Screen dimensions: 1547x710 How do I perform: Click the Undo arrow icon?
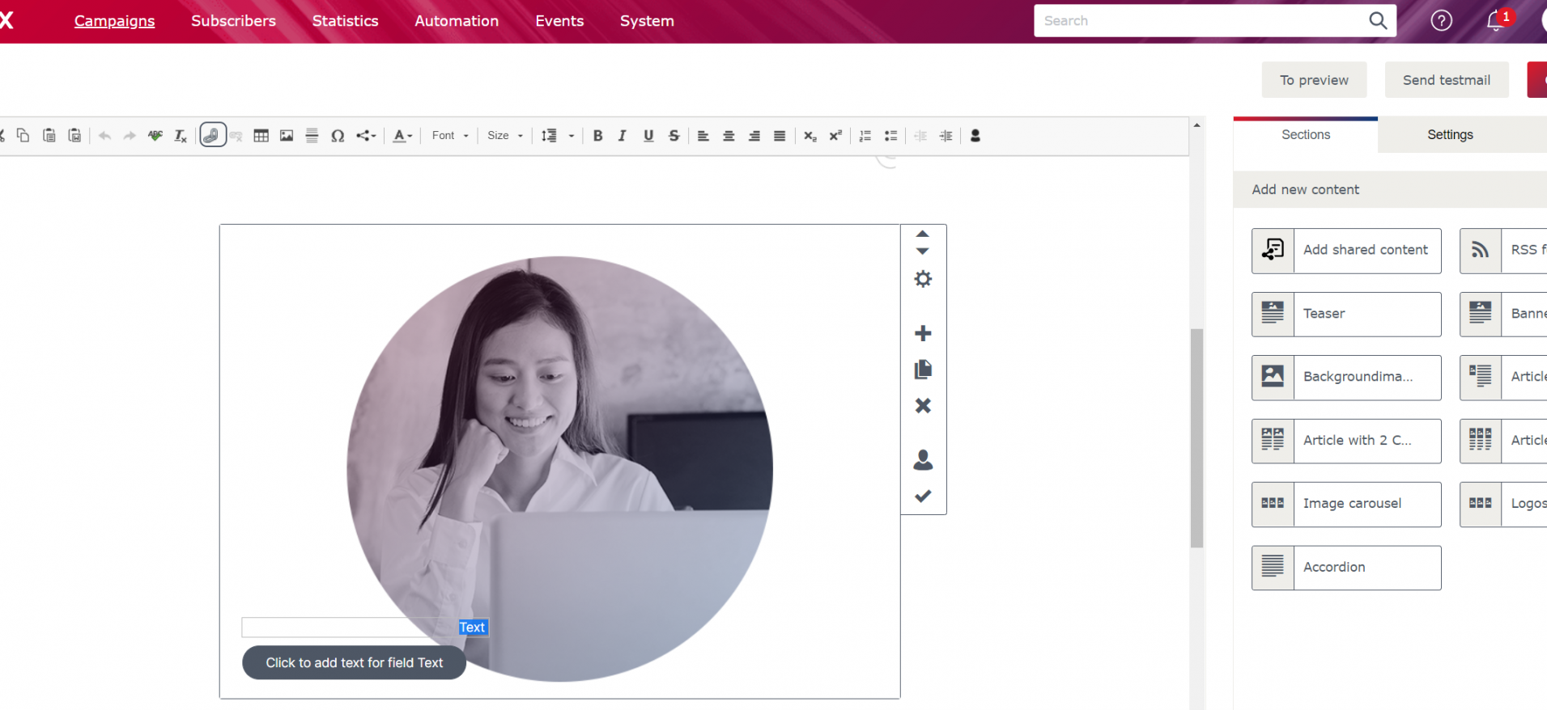point(104,136)
